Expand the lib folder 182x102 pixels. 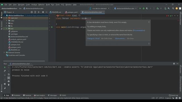coord(7,26)
